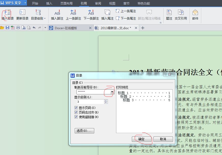Click the document-with-printer icon after Print

(24, 28)
